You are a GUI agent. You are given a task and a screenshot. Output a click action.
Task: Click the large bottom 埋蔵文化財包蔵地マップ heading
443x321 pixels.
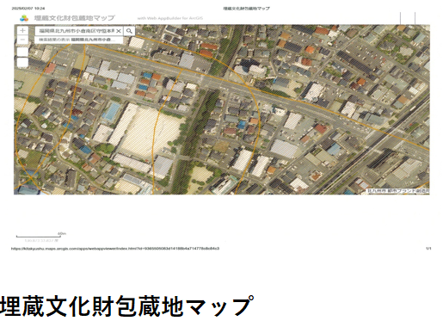pyautogui.click(x=126, y=306)
